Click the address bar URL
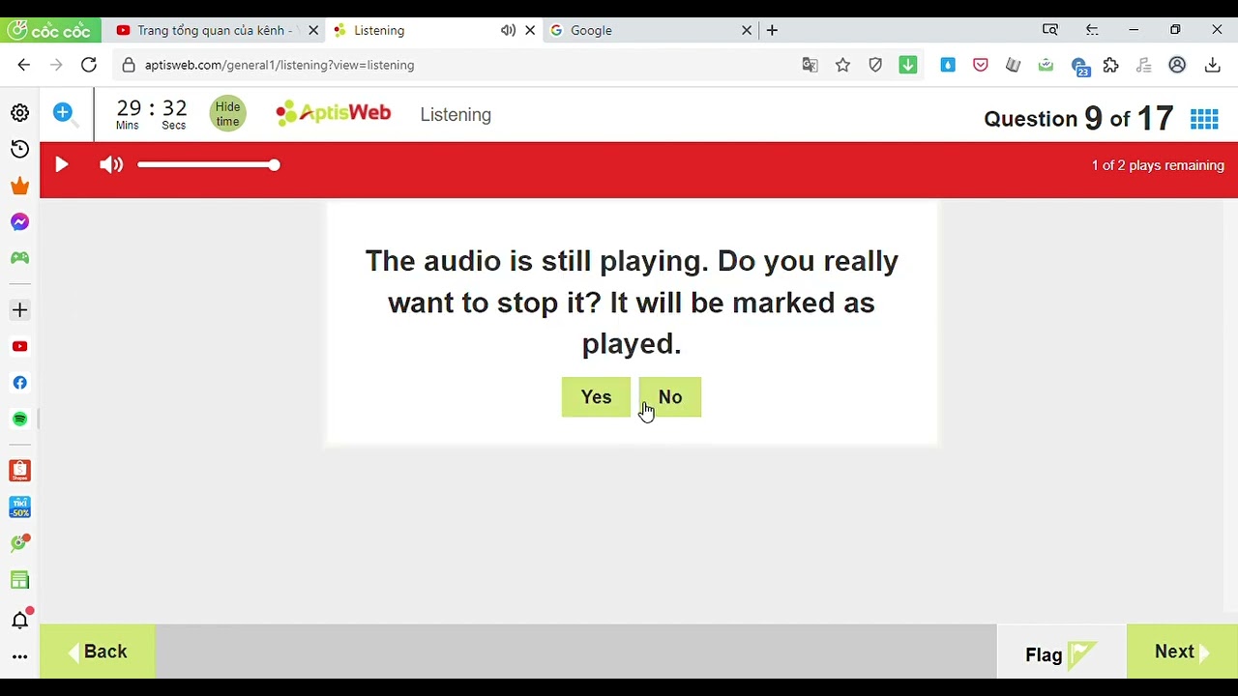This screenshot has width=1238, height=696. (280, 65)
